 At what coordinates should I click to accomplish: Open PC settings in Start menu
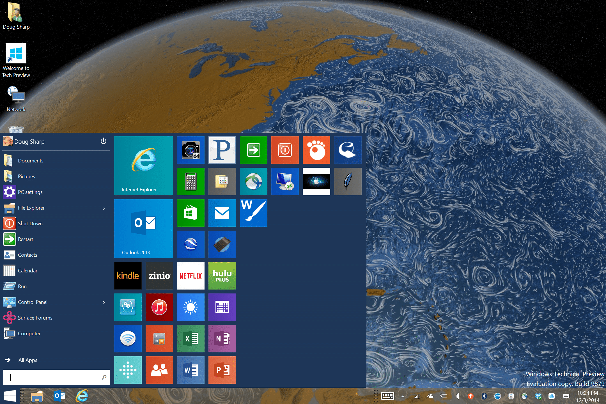pos(56,192)
